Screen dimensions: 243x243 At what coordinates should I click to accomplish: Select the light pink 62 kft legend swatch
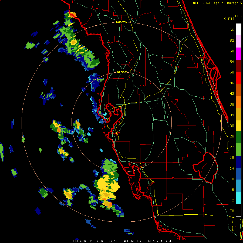[x=238, y=42]
